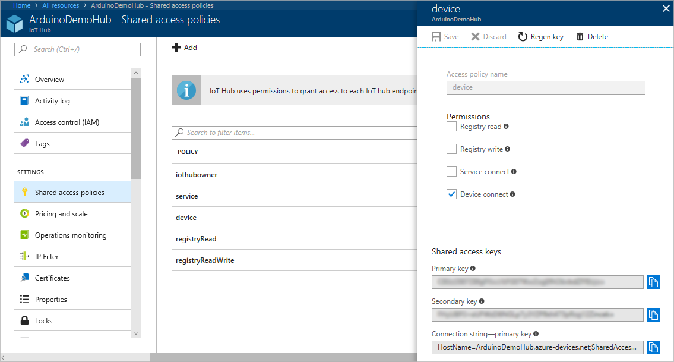674x362 pixels.
Task: Click the horizontal scroll left arrow
Action: (x=3, y=358)
